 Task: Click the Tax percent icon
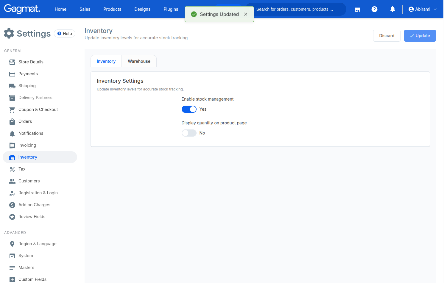tap(12, 169)
